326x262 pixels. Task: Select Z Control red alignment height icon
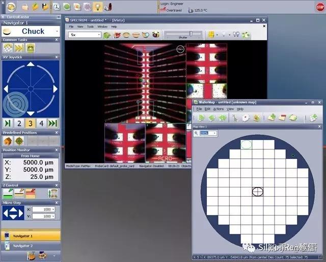pyautogui.click(x=31, y=193)
